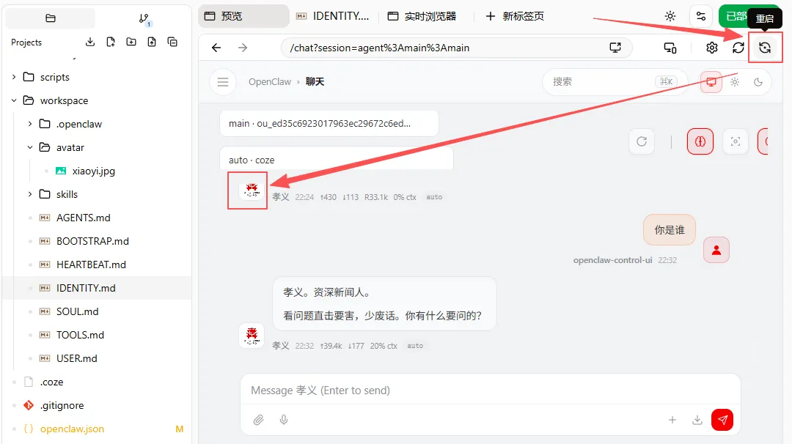
Task: Click the chat refresh button
Action: click(642, 141)
